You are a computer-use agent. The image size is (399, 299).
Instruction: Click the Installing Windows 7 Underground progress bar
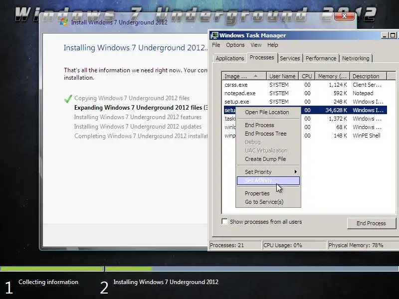pyautogui.click(x=252, y=269)
